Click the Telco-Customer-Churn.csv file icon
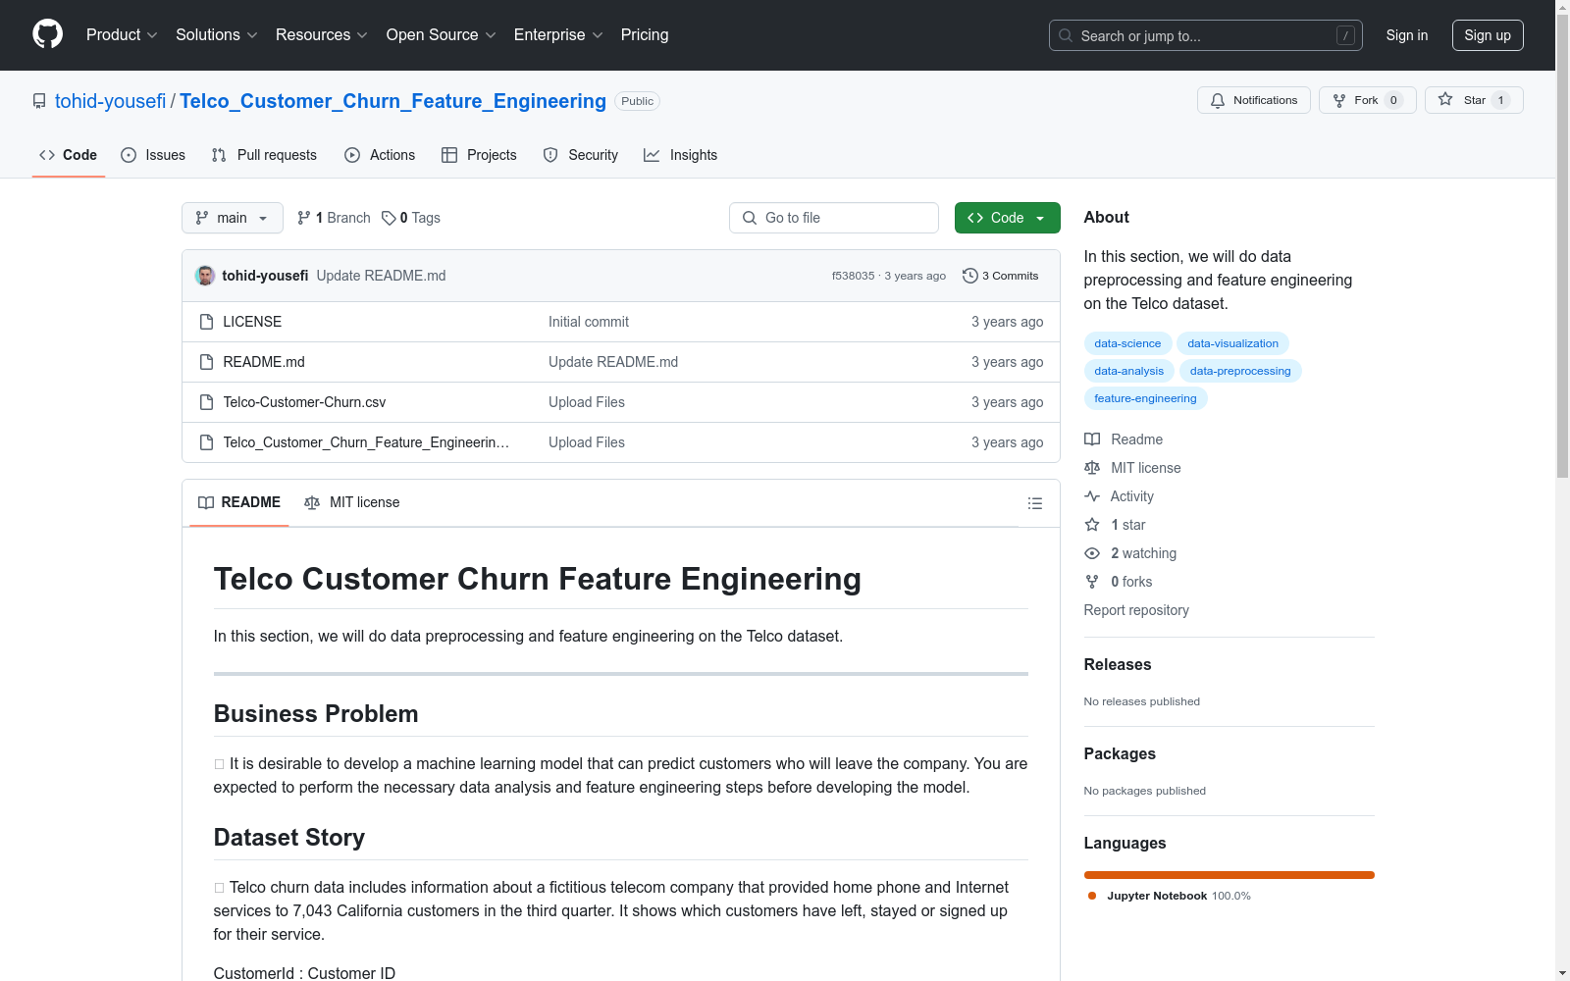Screen dimensions: 1570x981 click(x=206, y=402)
